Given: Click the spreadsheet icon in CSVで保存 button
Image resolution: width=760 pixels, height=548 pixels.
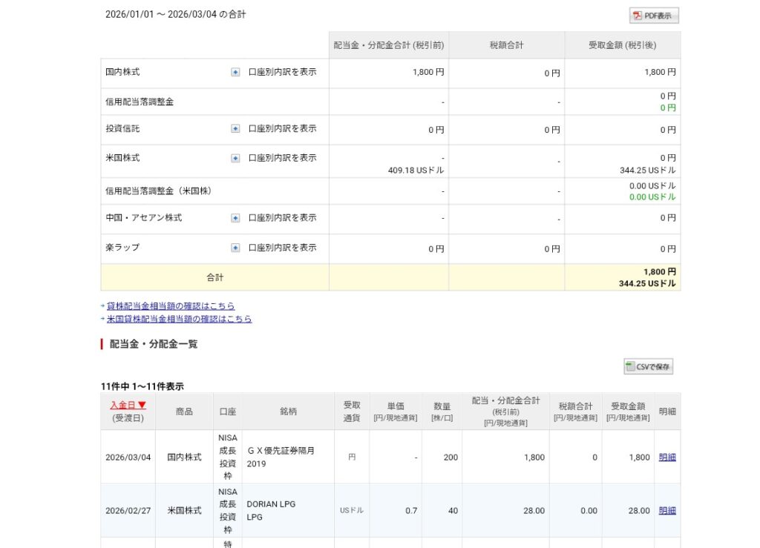Looking at the screenshot, I should point(630,366).
